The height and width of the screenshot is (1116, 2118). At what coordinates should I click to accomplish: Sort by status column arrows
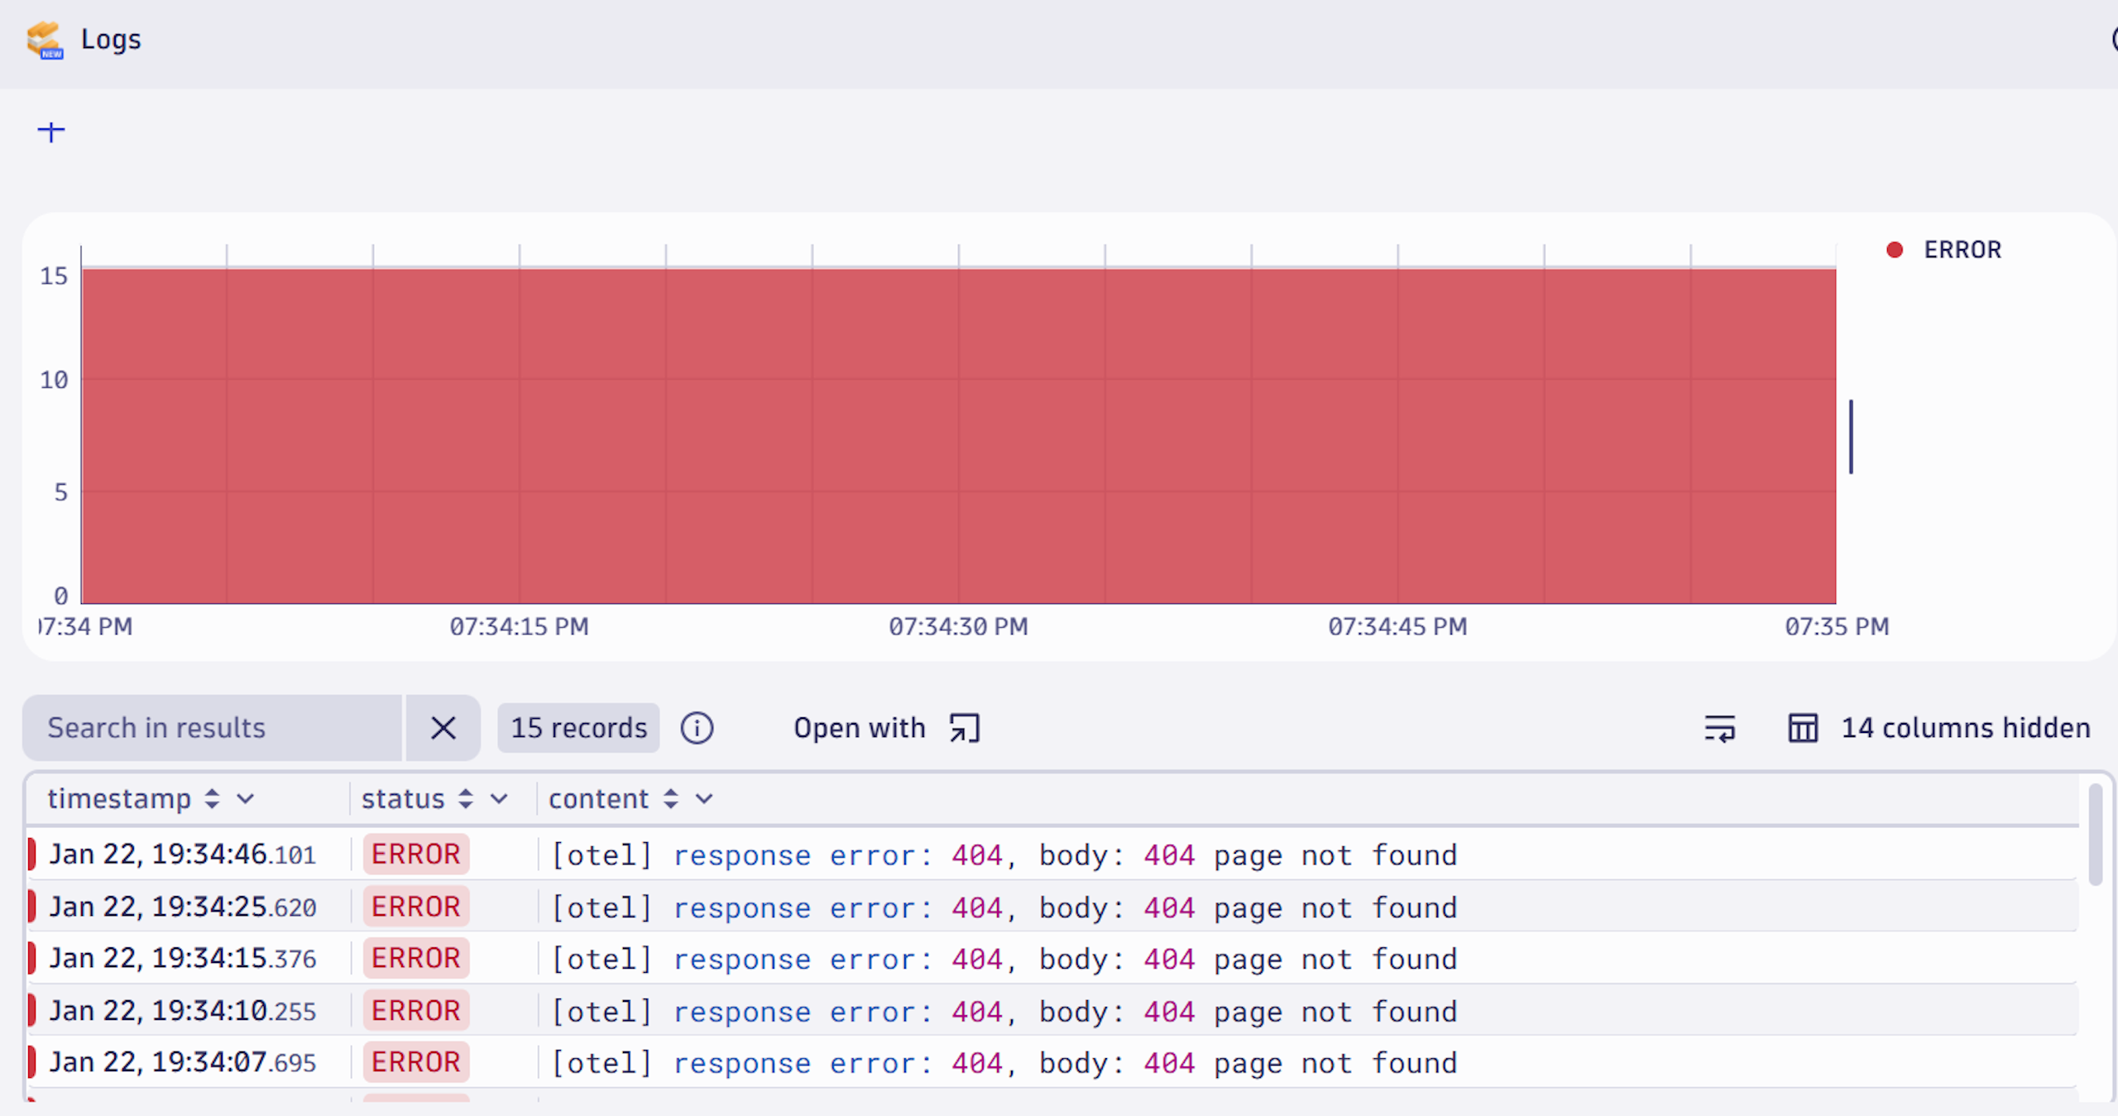(466, 798)
